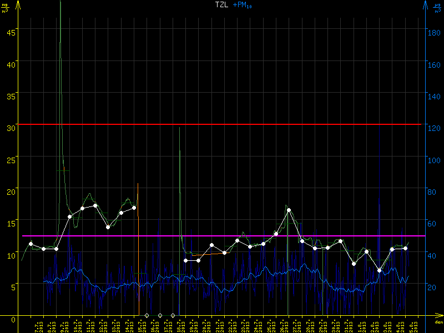Click the 45 tick label on left axis
Image resolution: width=444 pixels, height=333 pixels.
[11, 32]
